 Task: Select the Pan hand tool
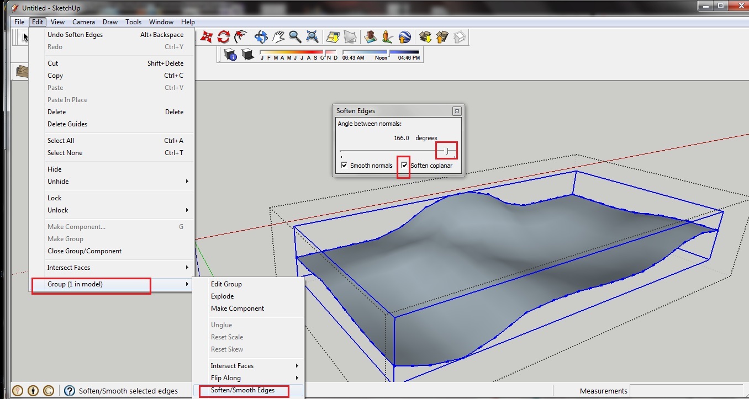[x=278, y=37]
